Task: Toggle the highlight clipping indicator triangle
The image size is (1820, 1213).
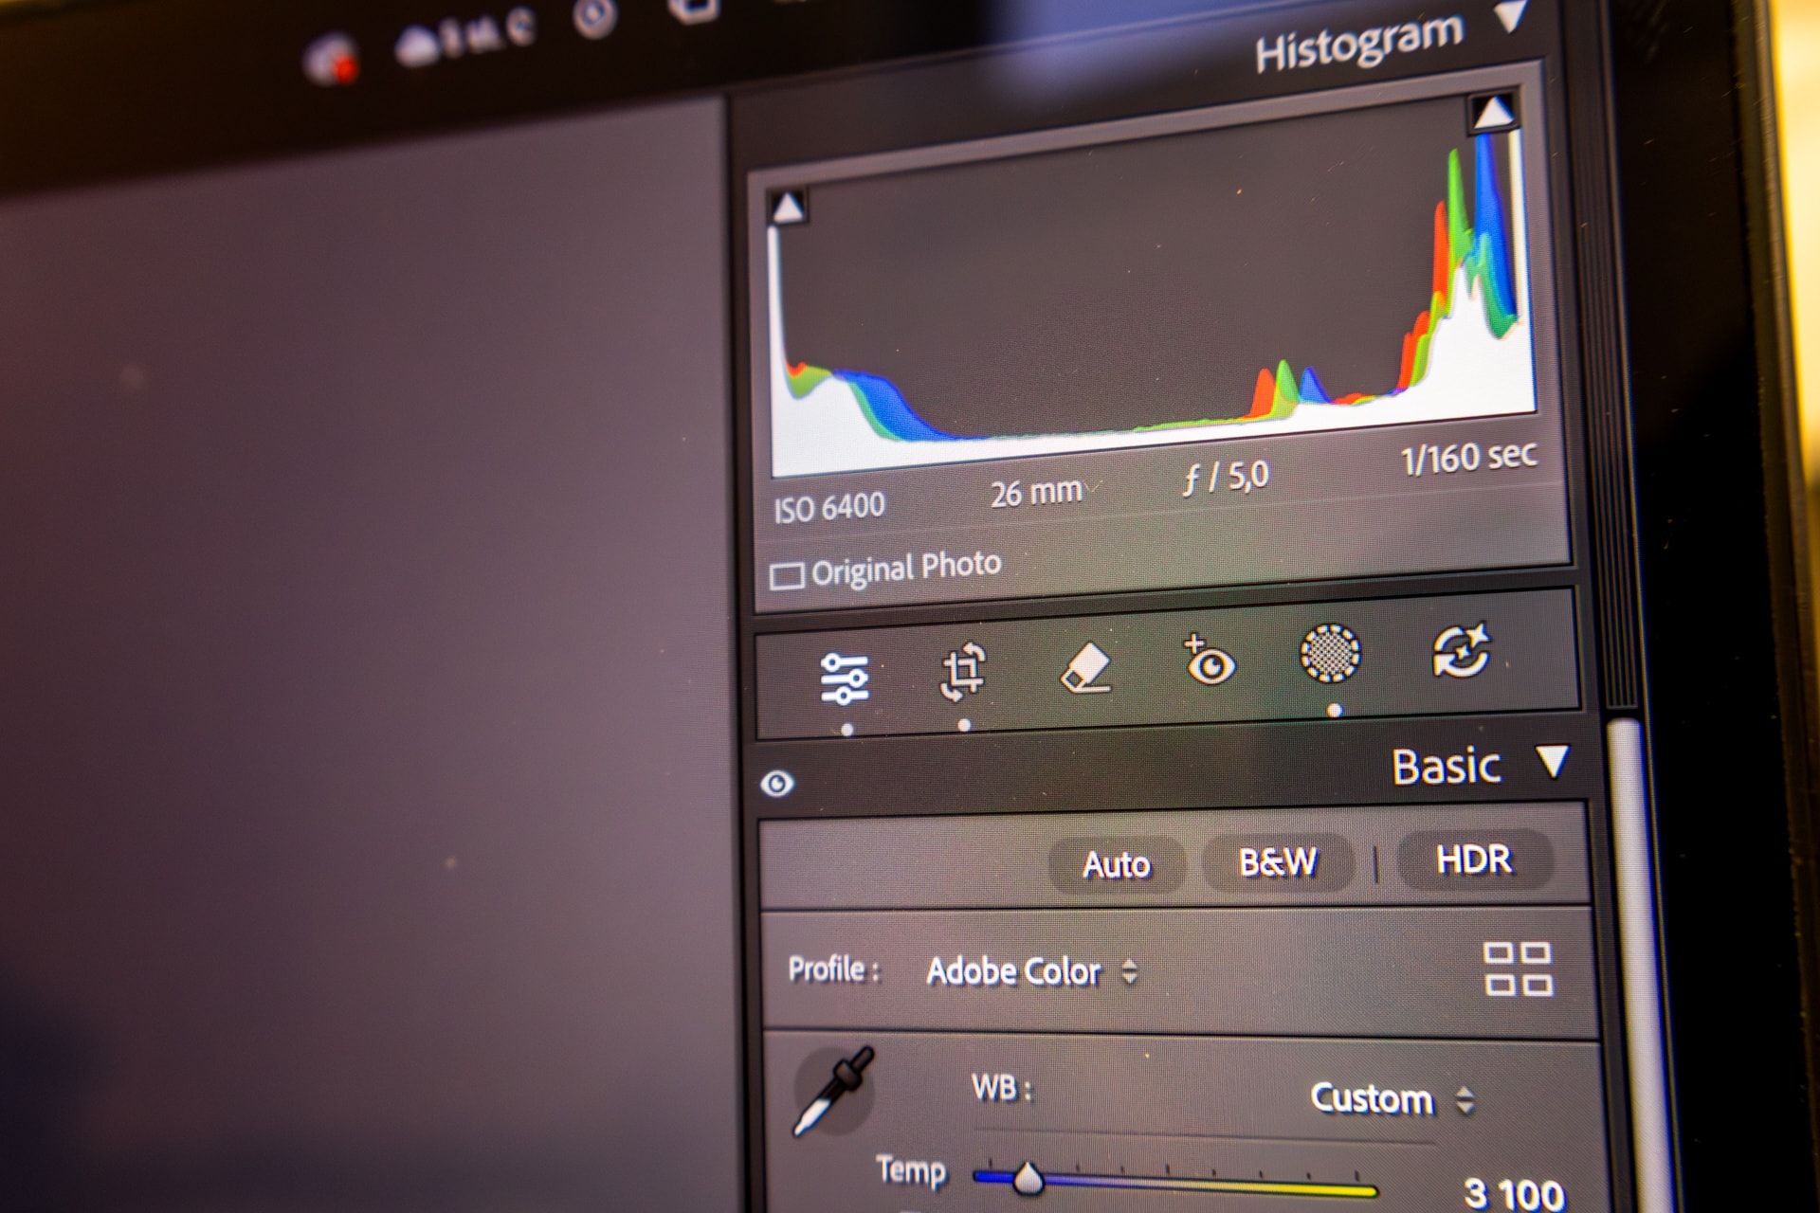Action: tap(1492, 114)
